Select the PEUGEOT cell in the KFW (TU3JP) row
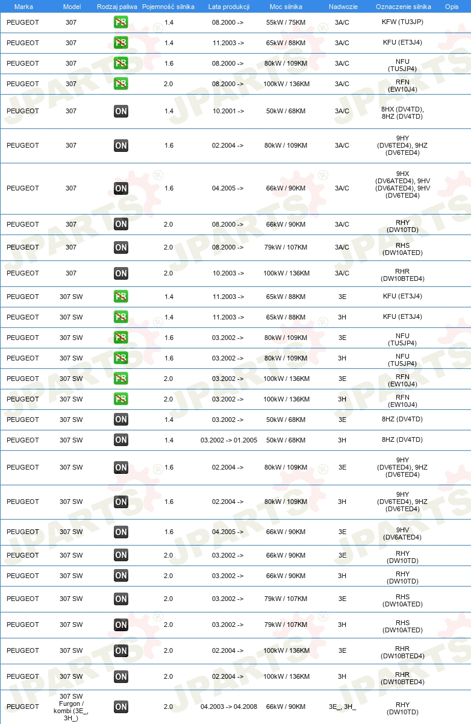 pyautogui.click(x=23, y=22)
